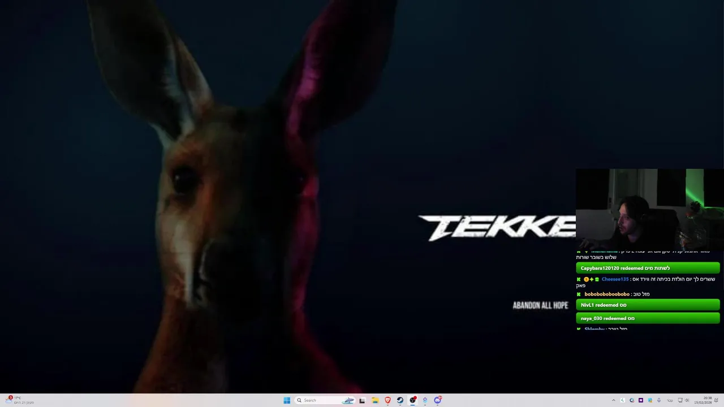Show hidden system tray icons

coord(614,400)
